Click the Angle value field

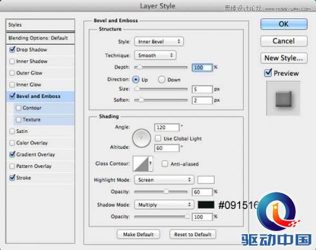click(167, 127)
